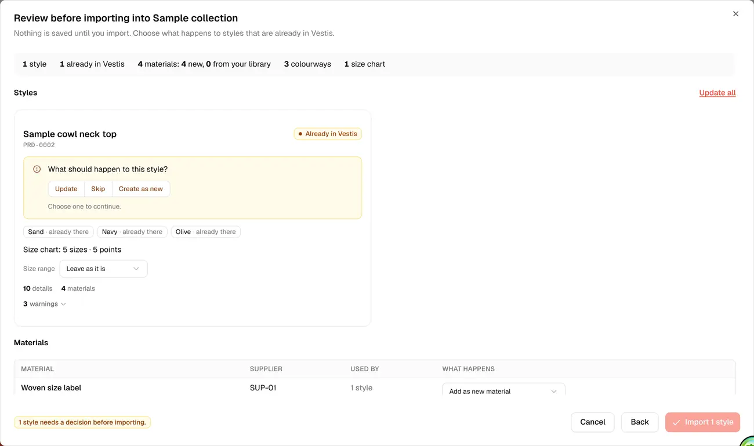The height and width of the screenshot is (446, 754).
Task: Click the 1 style used-by cell
Action: pyautogui.click(x=361, y=388)
